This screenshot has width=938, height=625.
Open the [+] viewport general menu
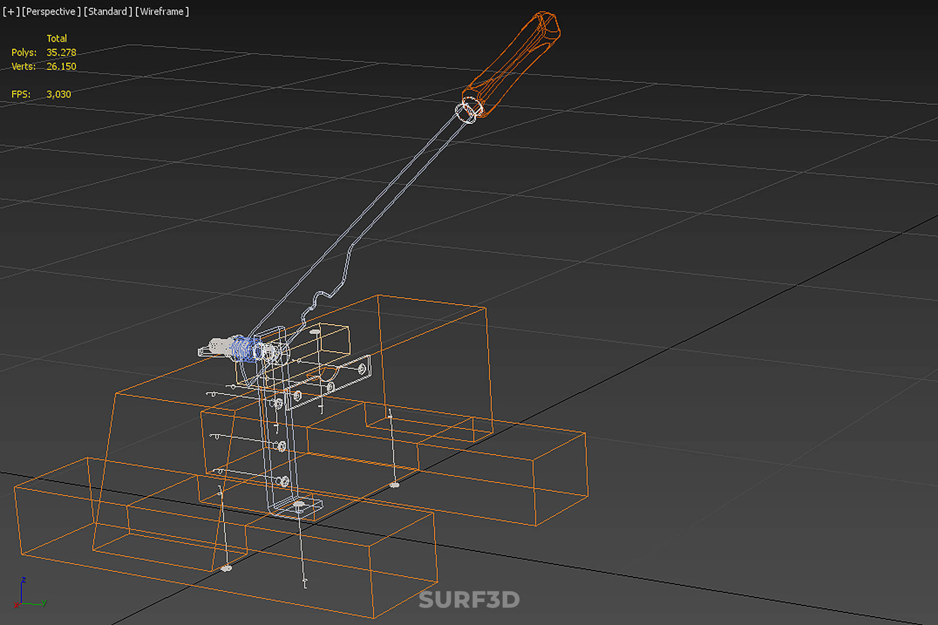(11, 11)
